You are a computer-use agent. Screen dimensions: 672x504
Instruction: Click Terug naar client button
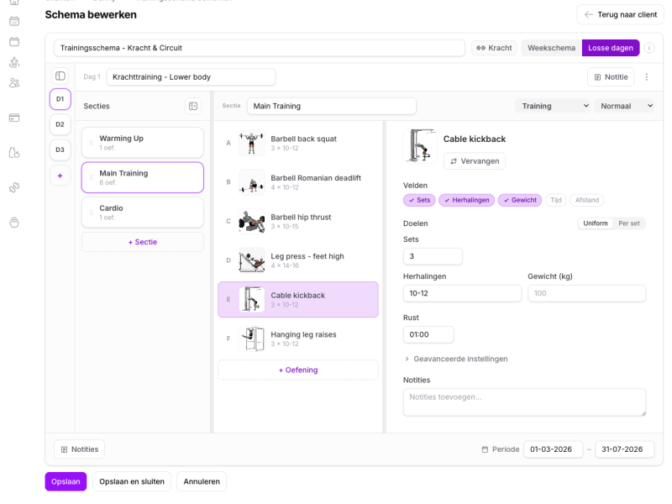(621, 14)
